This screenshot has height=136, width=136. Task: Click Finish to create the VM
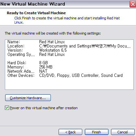tap(96, 132)
